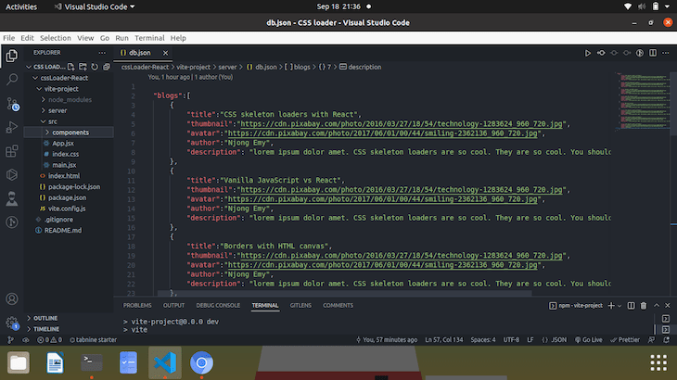Open the first thumbnail pixabay URL link
677x380 pixels.
(x=402, y=124)
